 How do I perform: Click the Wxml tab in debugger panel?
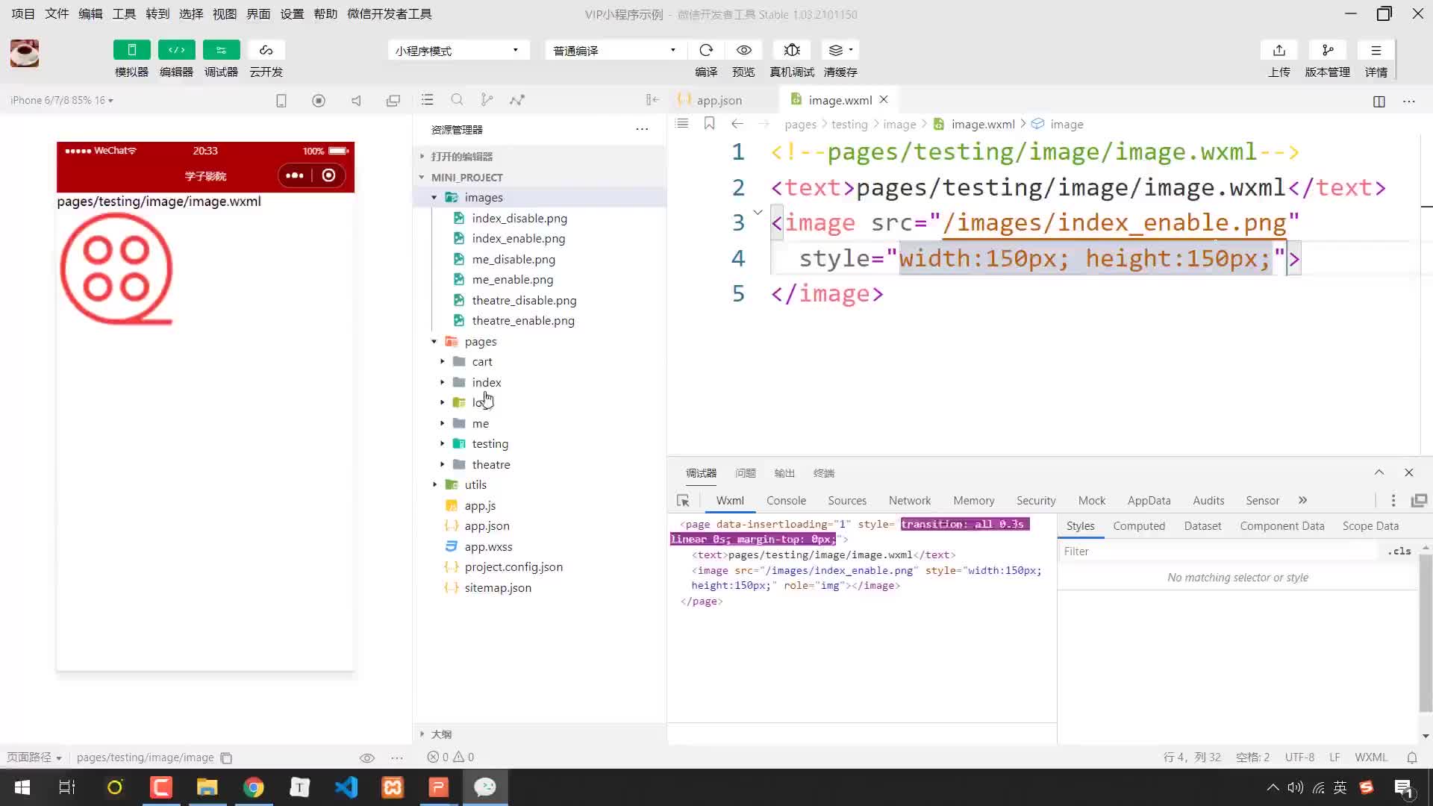tap(729, 501)
